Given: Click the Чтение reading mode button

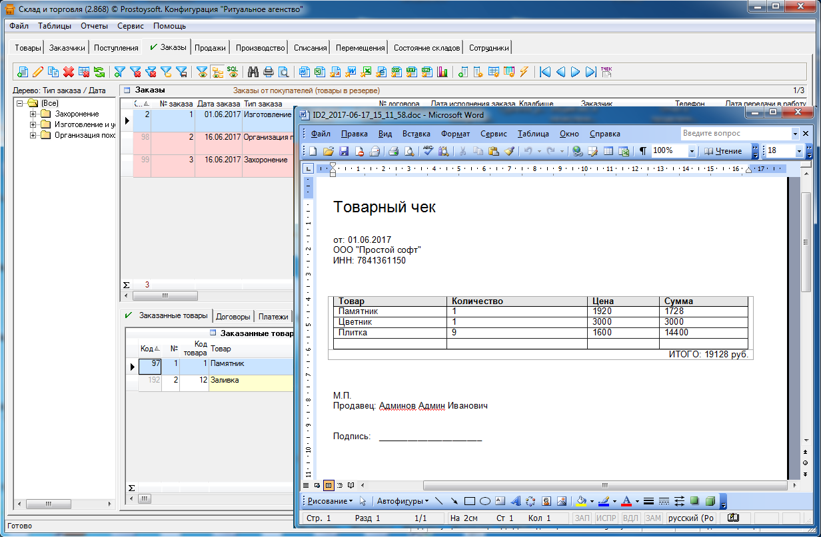Looking at the screenshot, I should pos(723,151).
